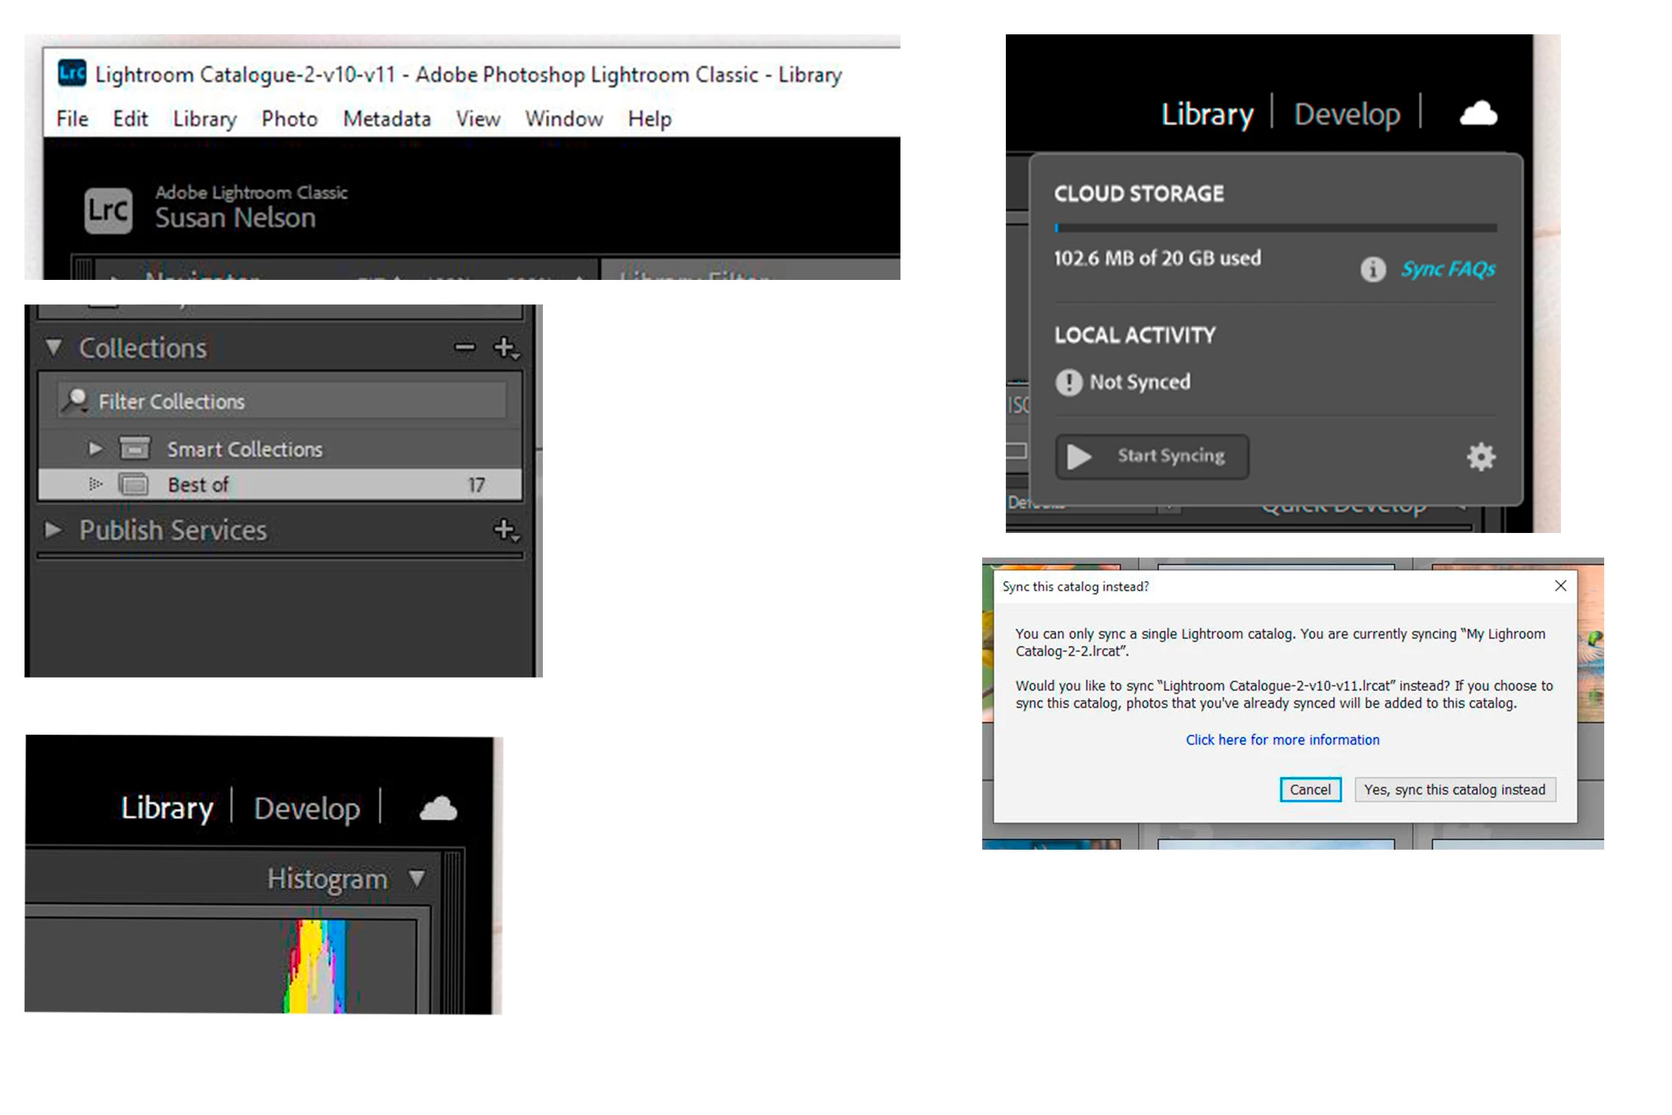Click the plus icon next to Publish Services
The image size is (1672, 1115).
tap(505, 530)
